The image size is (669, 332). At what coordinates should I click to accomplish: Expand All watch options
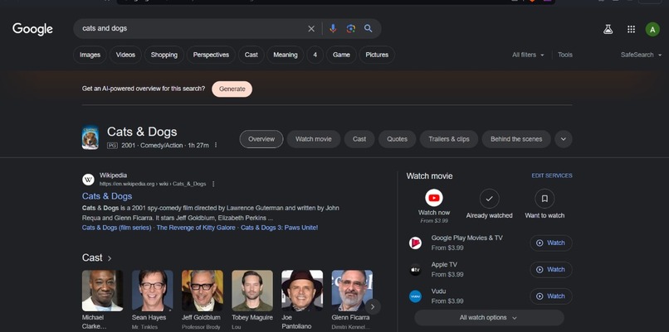489,318
